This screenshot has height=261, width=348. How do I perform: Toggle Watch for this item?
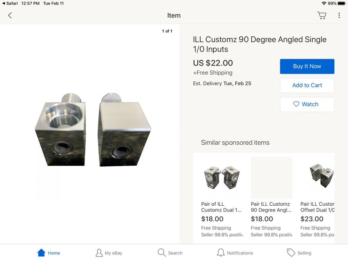307,104
